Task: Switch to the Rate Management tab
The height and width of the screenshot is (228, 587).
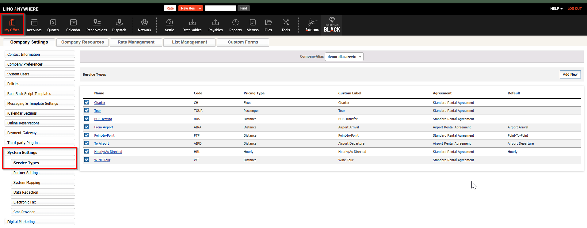Action: click(136, 42)
